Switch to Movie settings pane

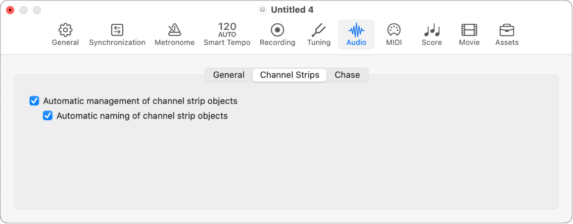point(469,30)
